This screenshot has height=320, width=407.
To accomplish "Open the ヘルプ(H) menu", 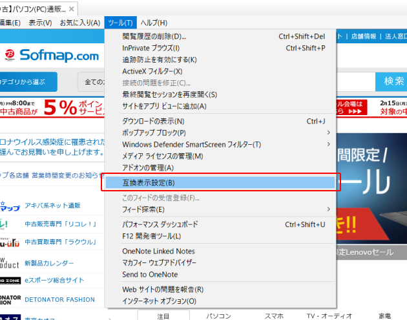I will click(154, 23).
